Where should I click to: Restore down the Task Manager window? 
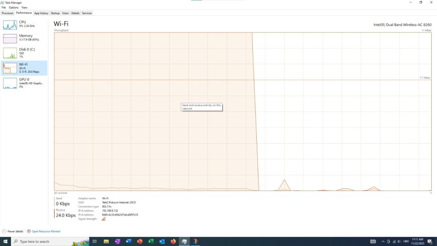[x=421, y=2]
